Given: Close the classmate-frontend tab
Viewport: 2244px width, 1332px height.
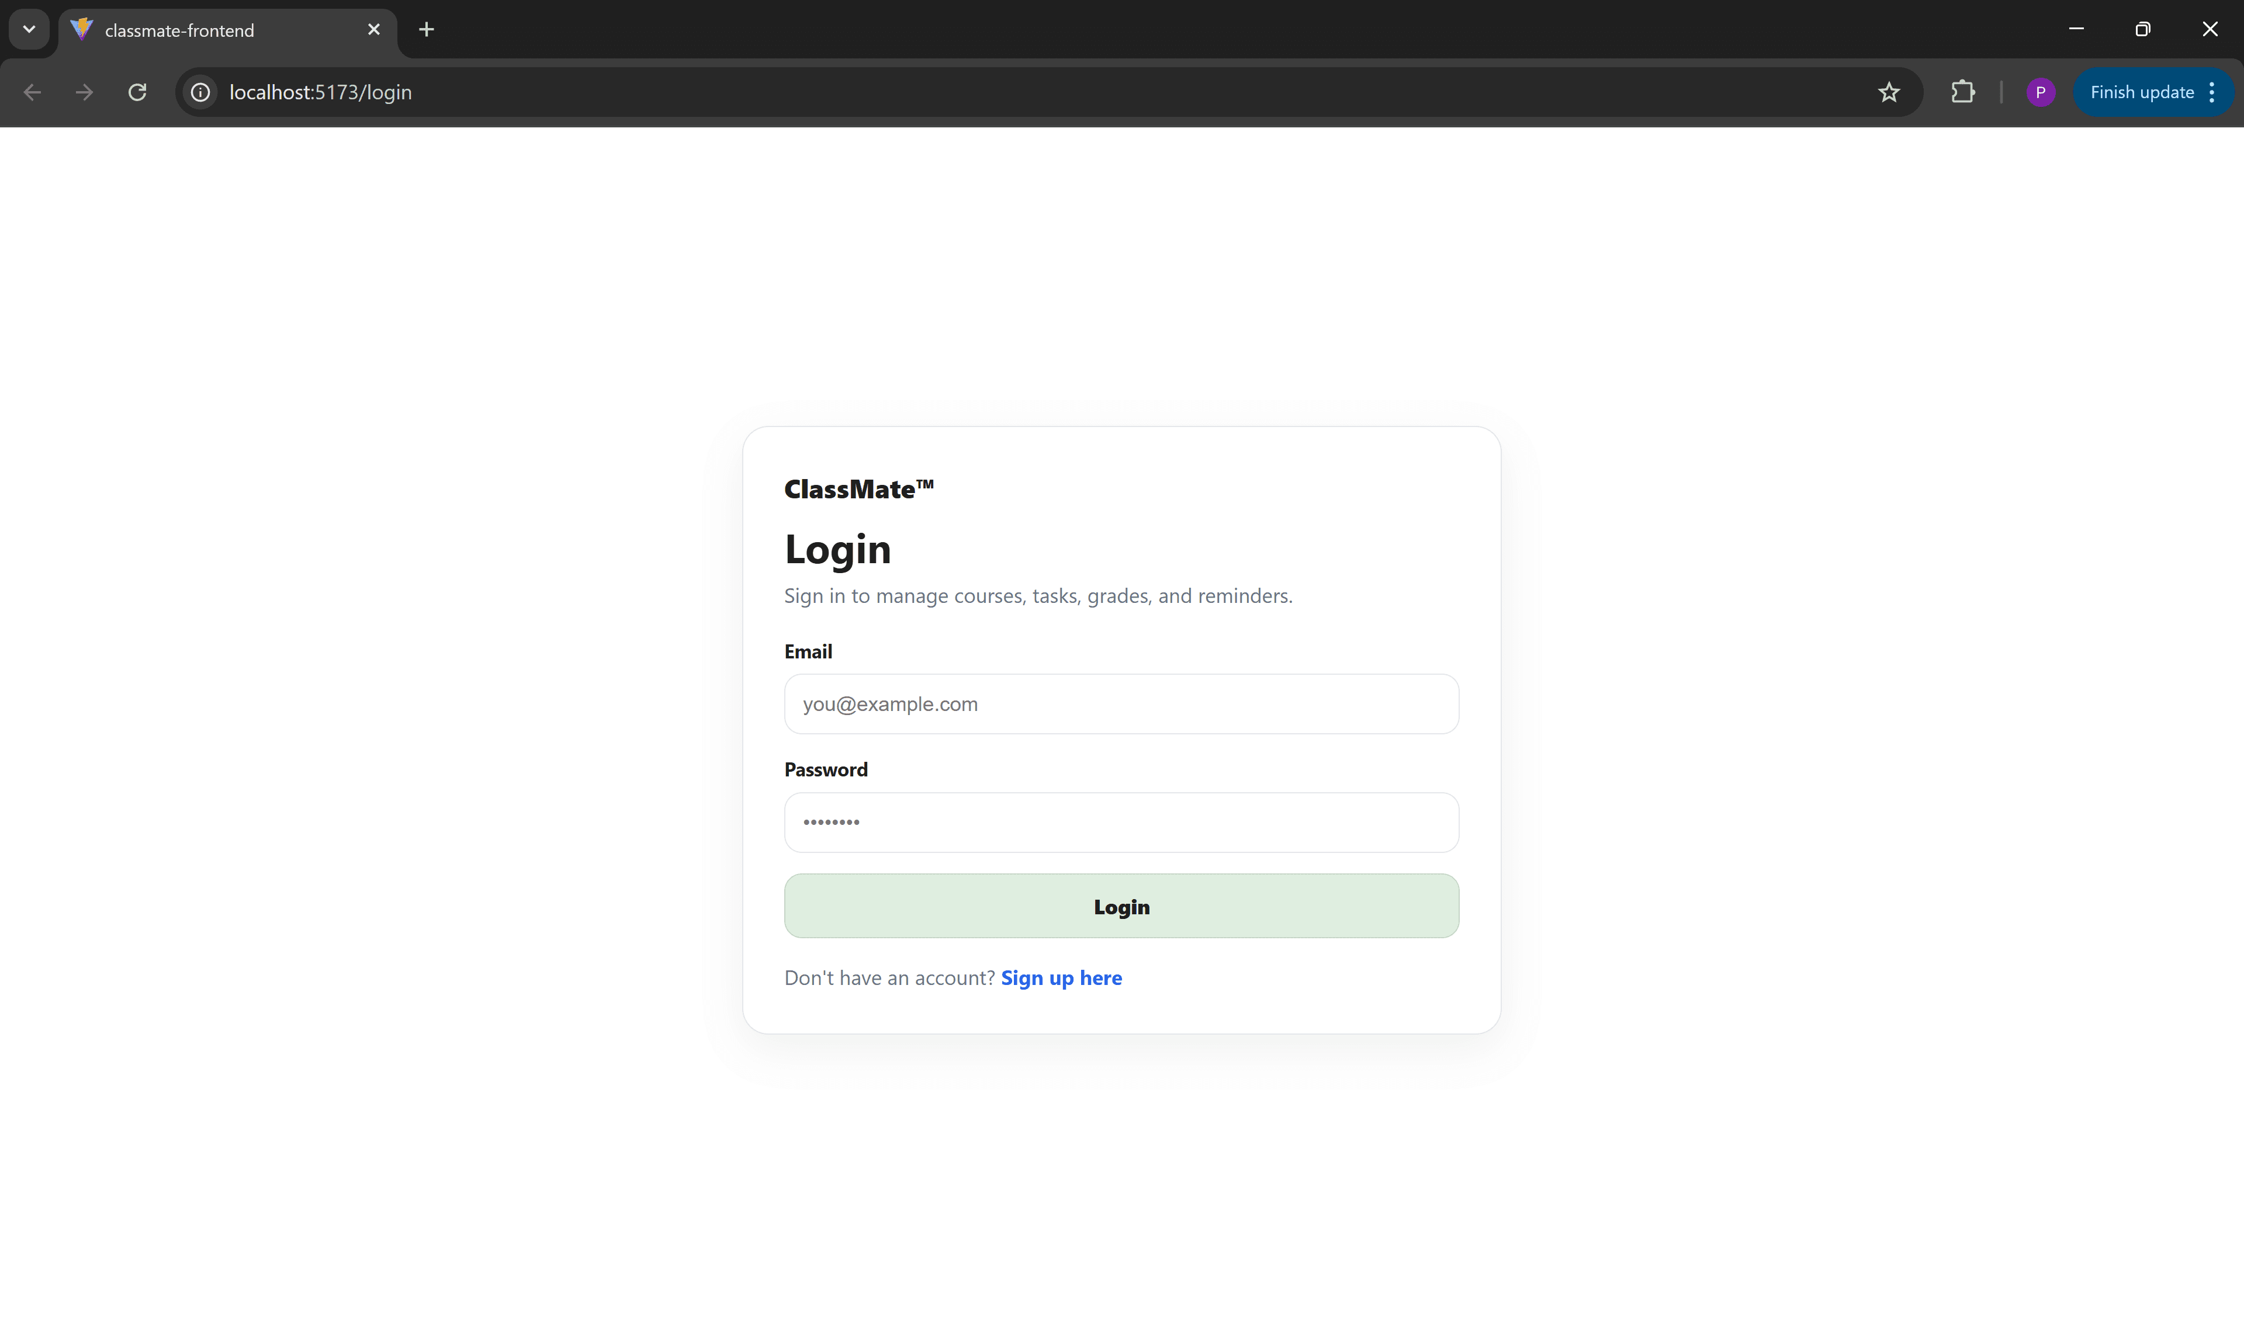Looking at the screenshot, I should point(373,29).
